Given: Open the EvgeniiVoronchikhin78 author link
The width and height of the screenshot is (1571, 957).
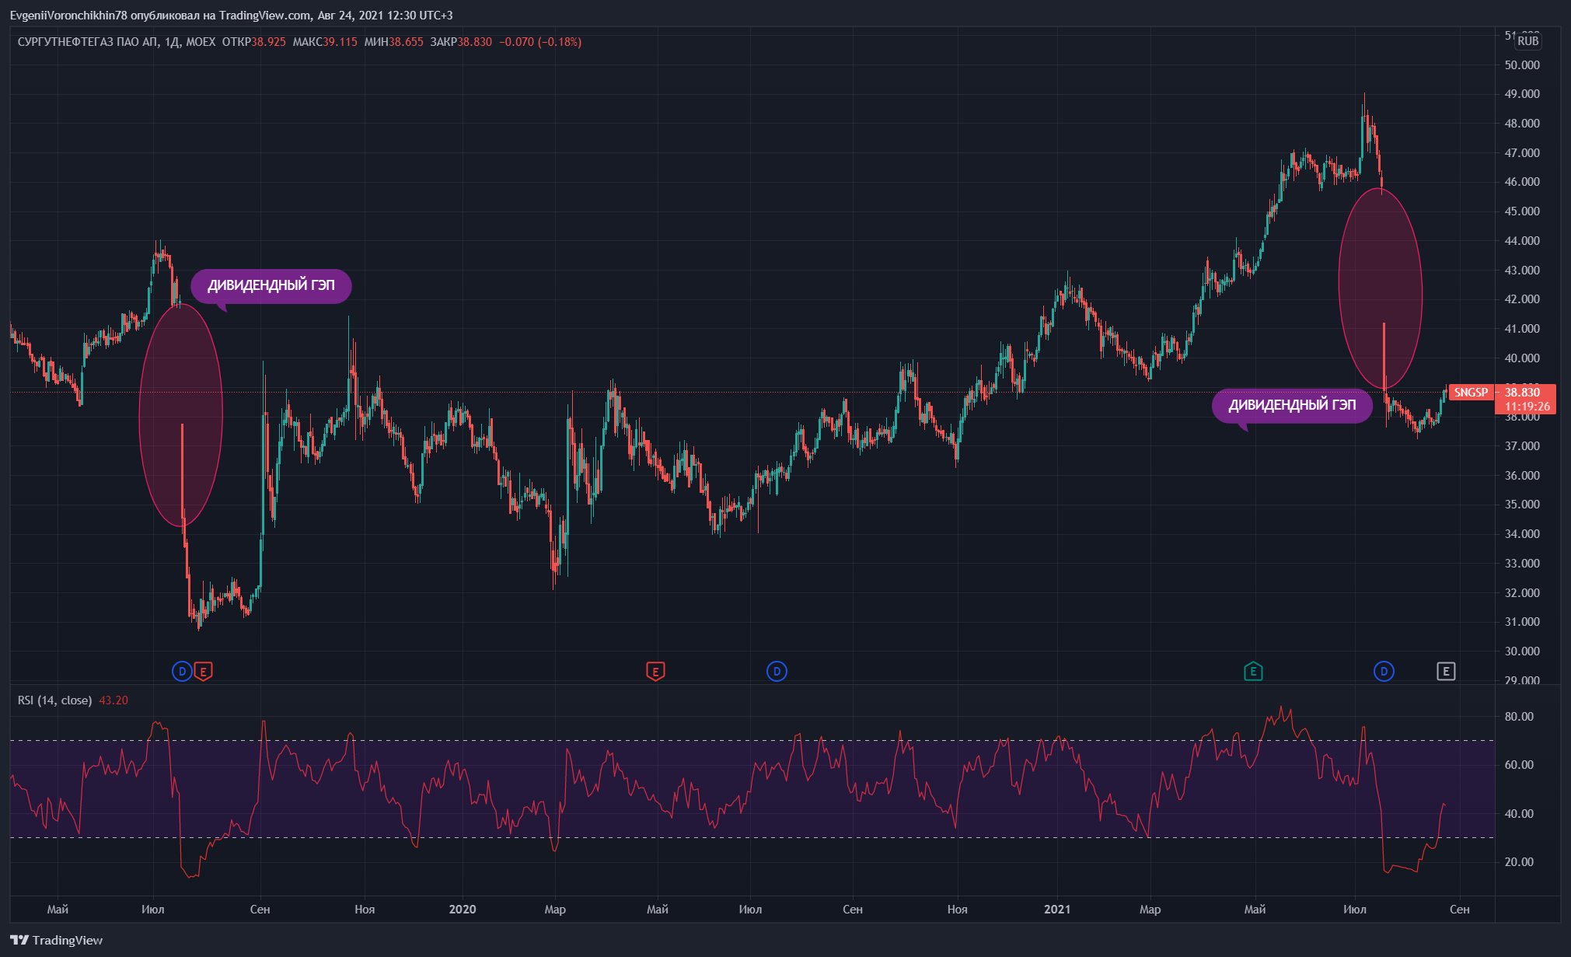Looking at the screenshot, I should coord(68,16).
